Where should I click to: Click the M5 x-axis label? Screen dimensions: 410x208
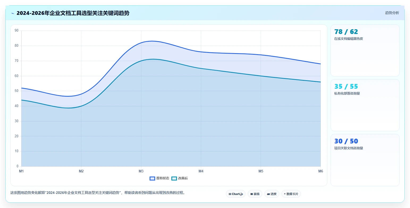[x=261, y=171]
